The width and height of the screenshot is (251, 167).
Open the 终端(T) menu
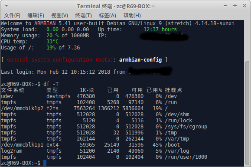pos(83,16)
